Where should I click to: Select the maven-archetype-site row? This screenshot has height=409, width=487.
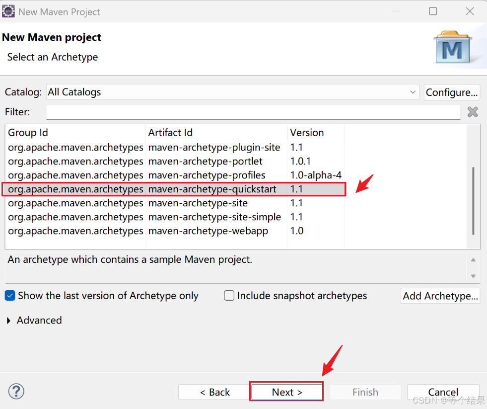pos(175,203)
